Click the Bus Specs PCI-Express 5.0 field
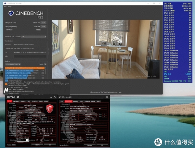 click(88, 111)
